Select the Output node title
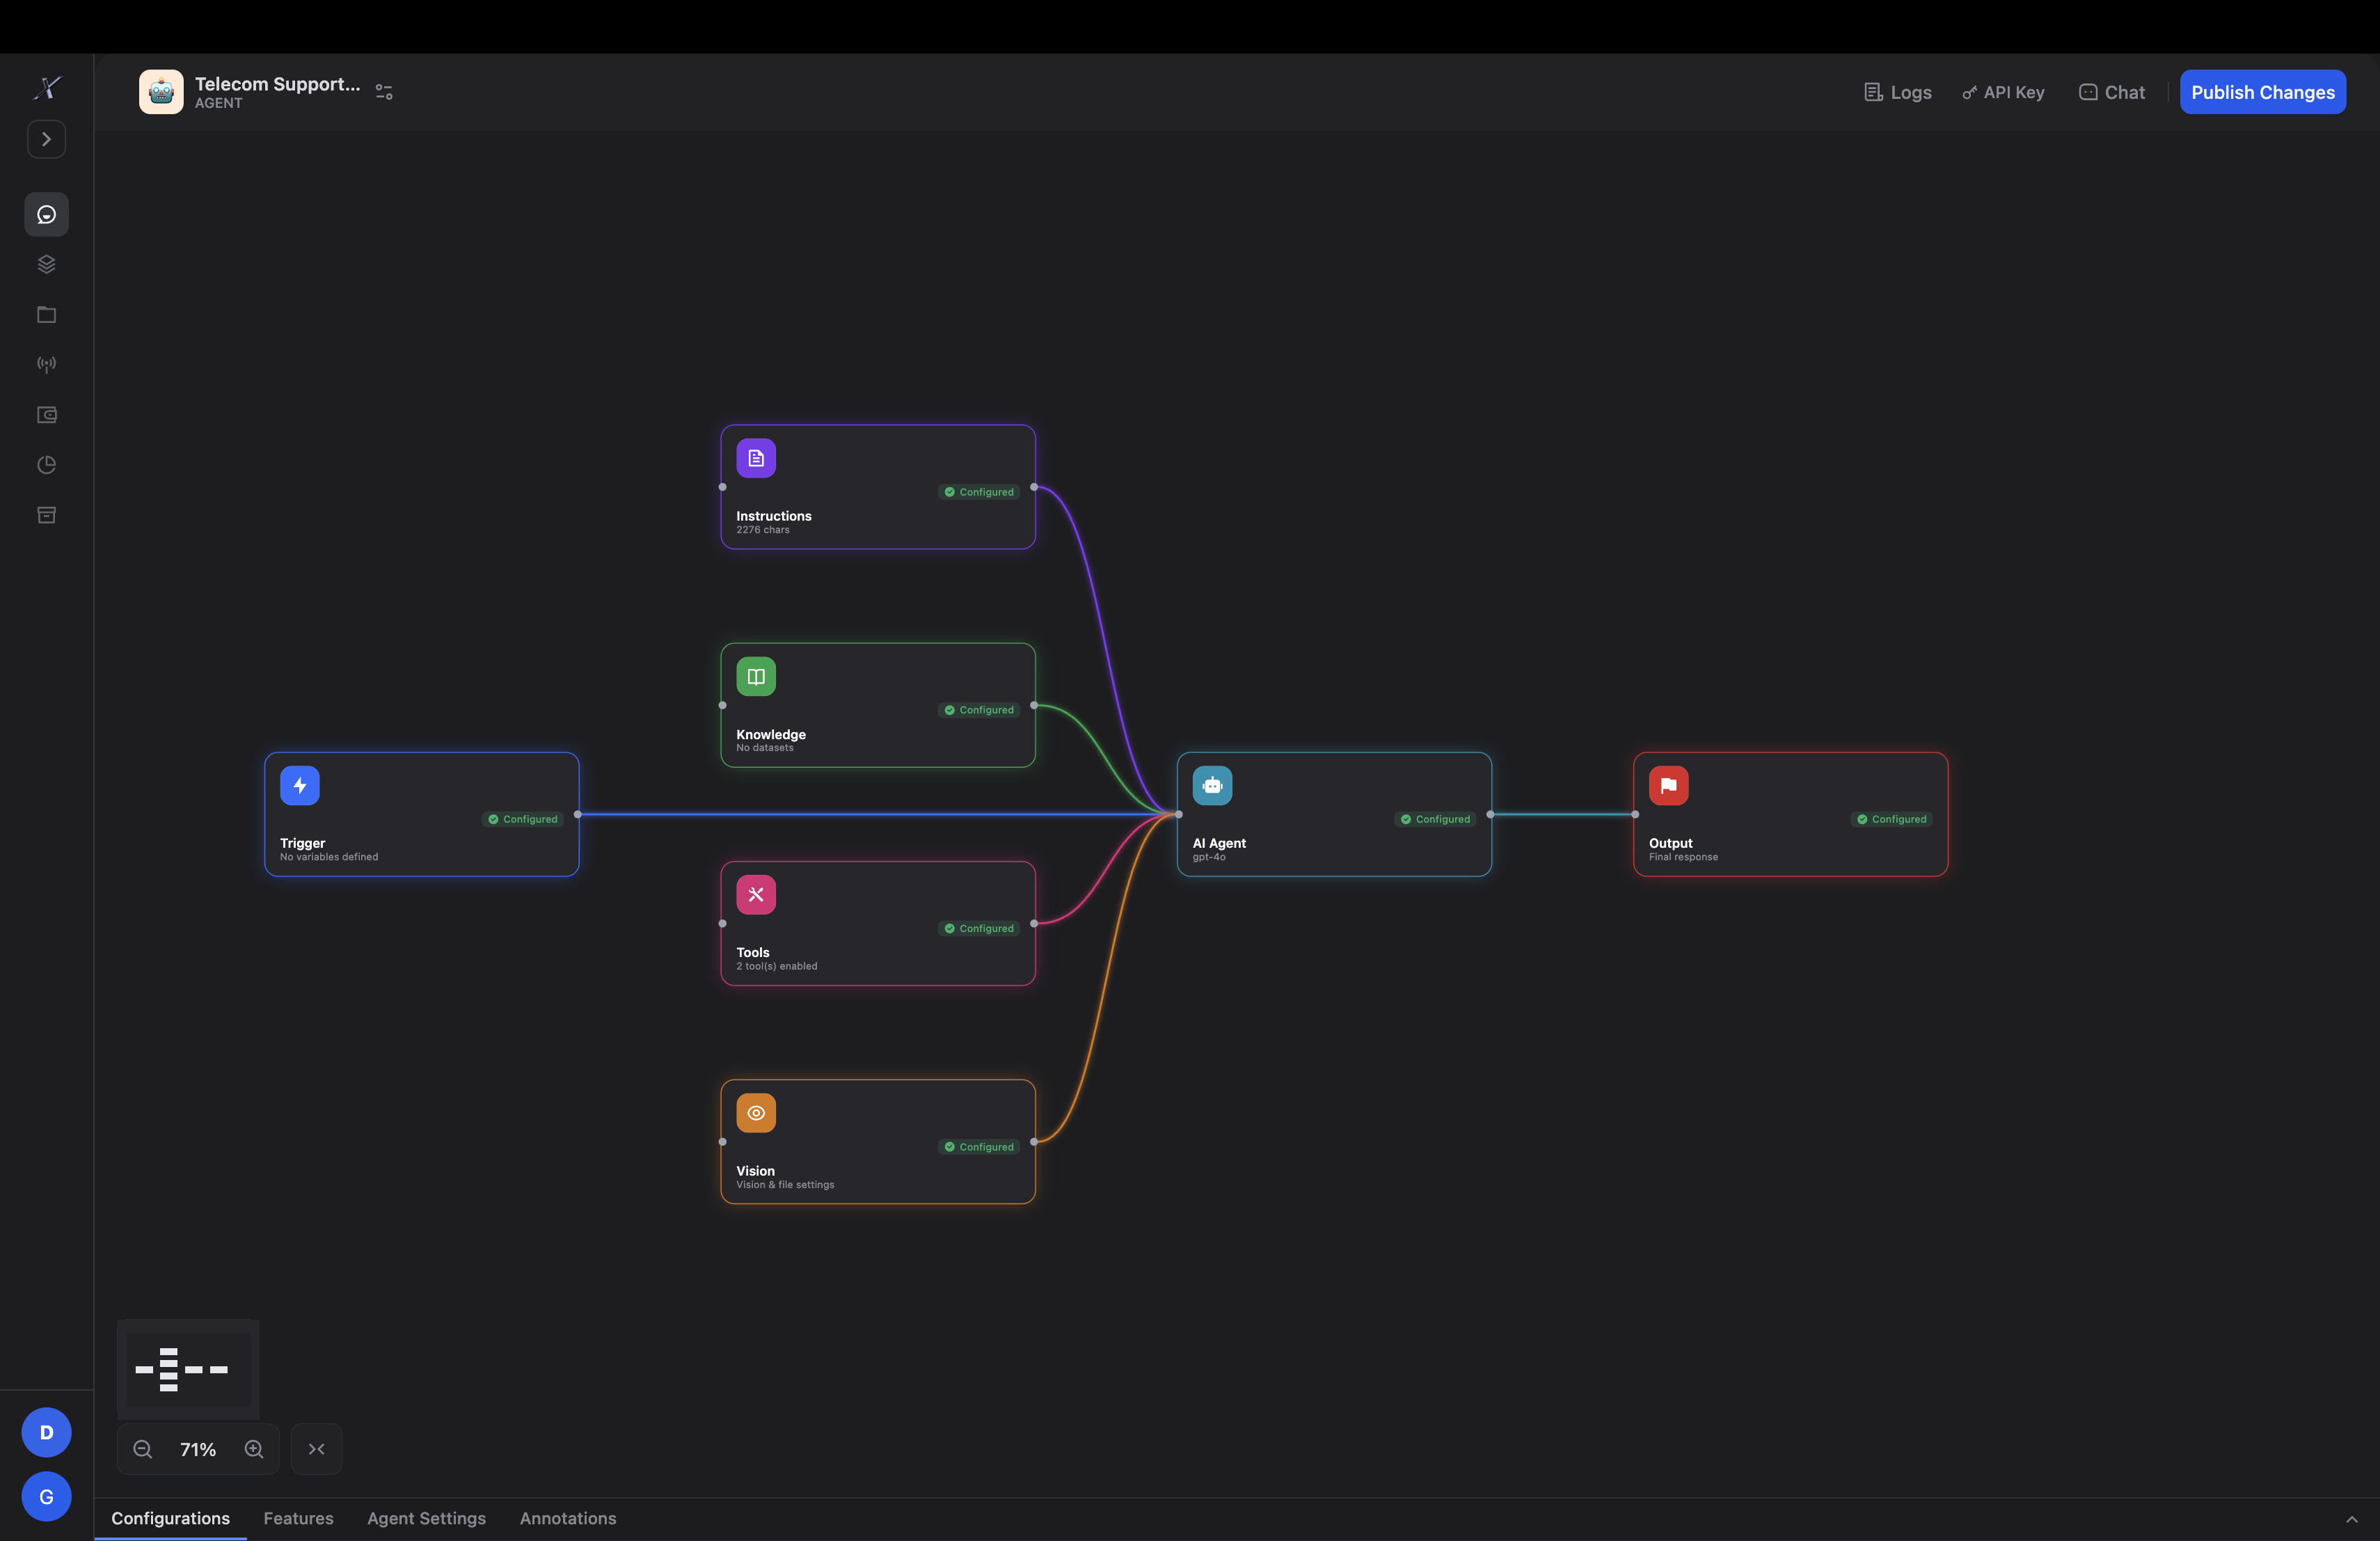This screenshot has width=2380, height=1541. click(x=1670, y=843)
